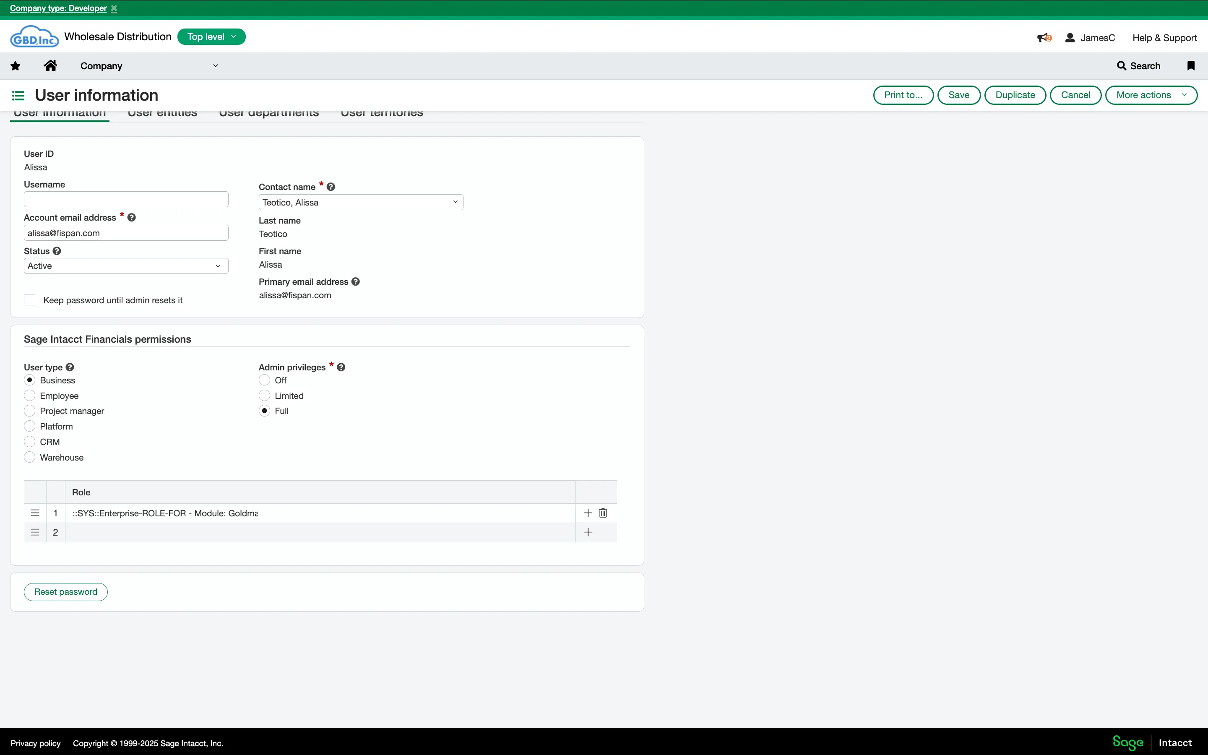Select the Project manager user type
This screenshot has width=1208, height=755.
point(29,411)
